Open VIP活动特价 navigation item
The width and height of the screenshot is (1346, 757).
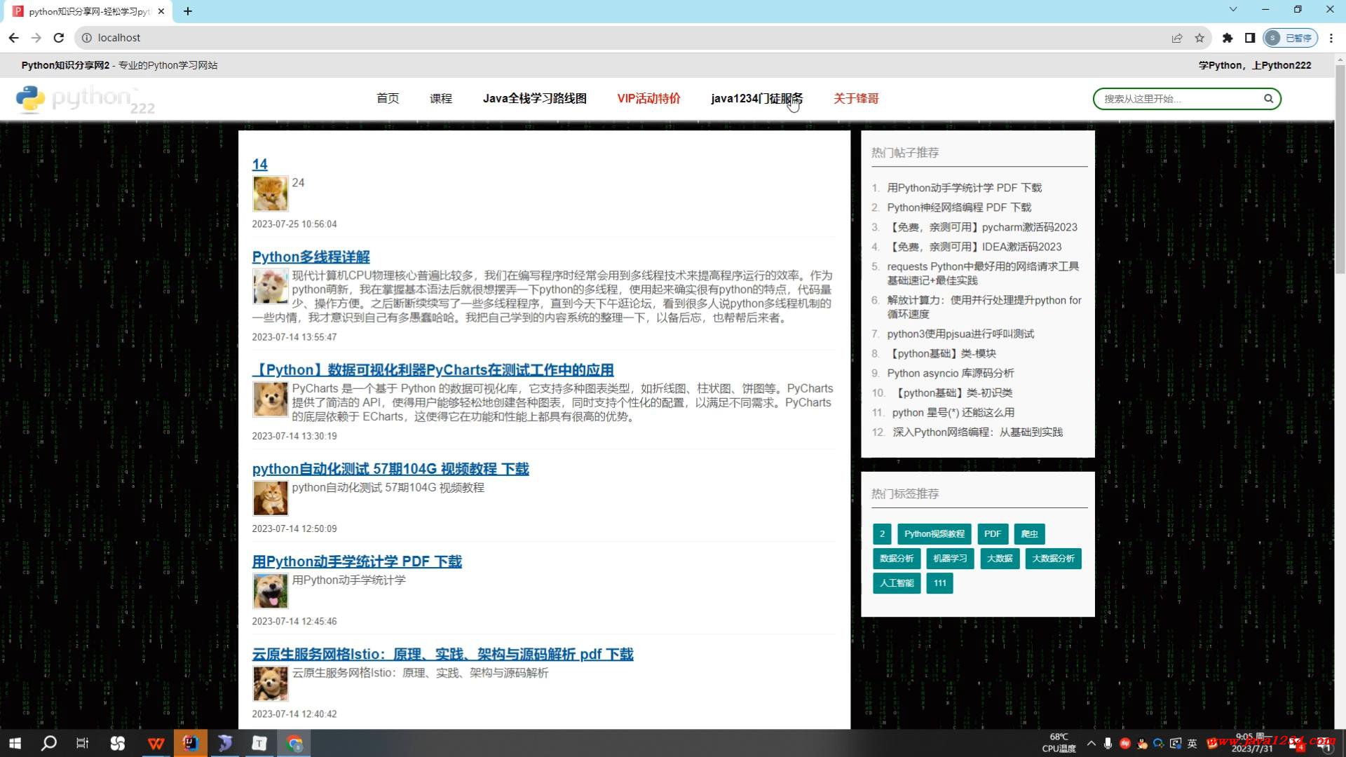coord(648,99)
